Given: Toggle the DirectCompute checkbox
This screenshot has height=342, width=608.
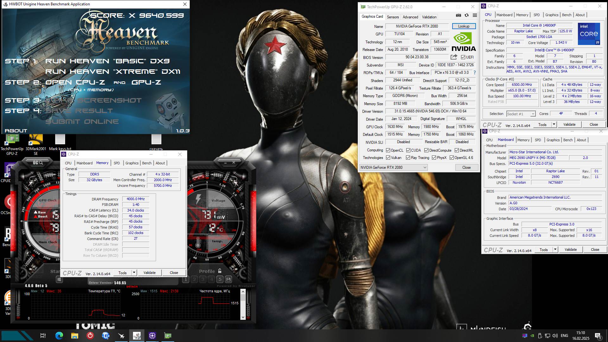Looking at the screenshot, I should pyautogui.click(x=426, y=150).
